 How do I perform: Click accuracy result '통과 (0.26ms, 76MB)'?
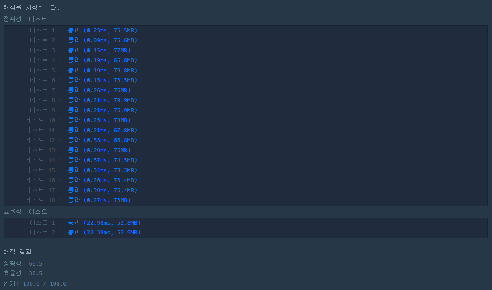(99, 90)
